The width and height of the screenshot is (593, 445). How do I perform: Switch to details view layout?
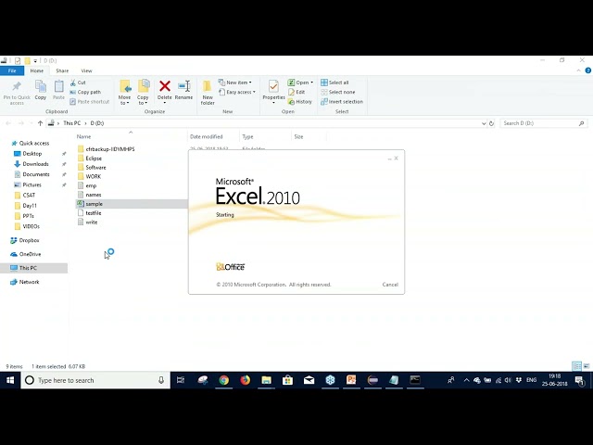click(576, 366)
